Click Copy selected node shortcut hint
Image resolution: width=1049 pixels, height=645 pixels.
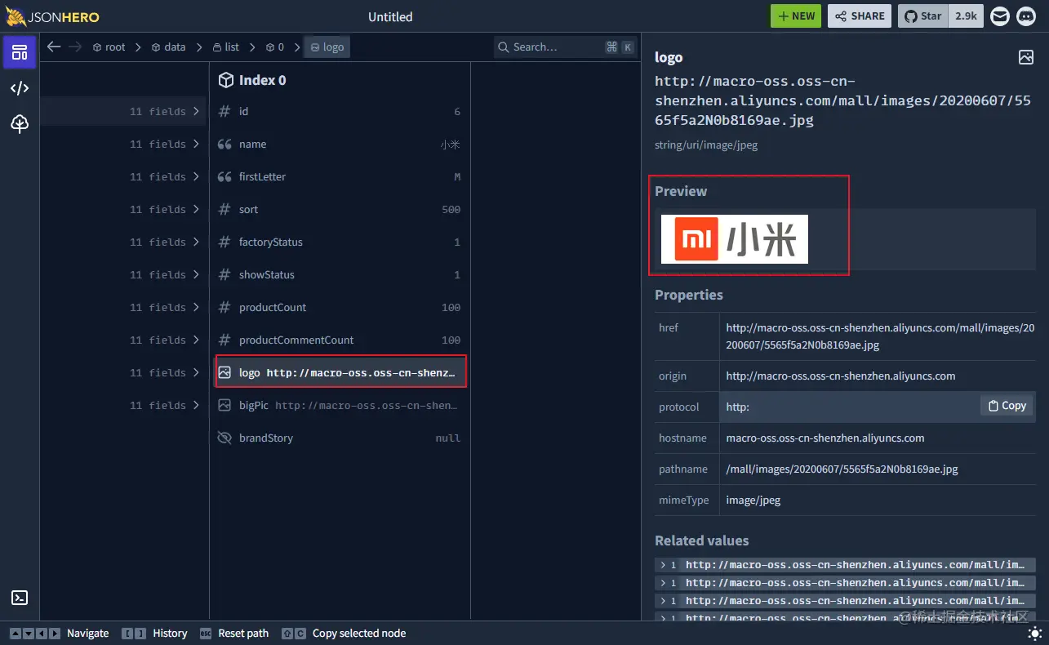[x=344, y=633]
